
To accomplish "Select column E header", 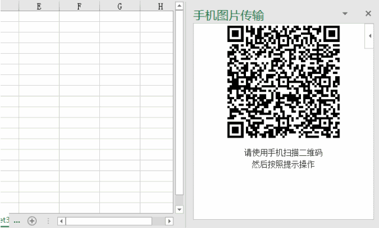I will click(x=39, y=6).
